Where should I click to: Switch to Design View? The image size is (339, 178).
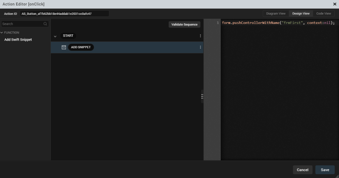click(x=301, y=14)
